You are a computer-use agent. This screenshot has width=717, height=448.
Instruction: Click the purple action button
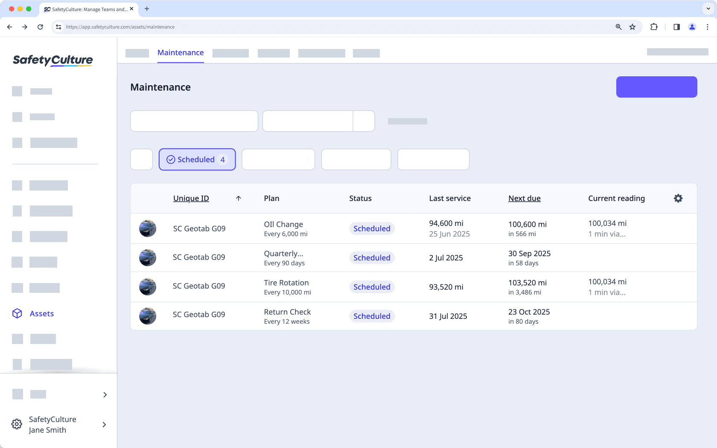pyautogui.click(x=656, y=87)
